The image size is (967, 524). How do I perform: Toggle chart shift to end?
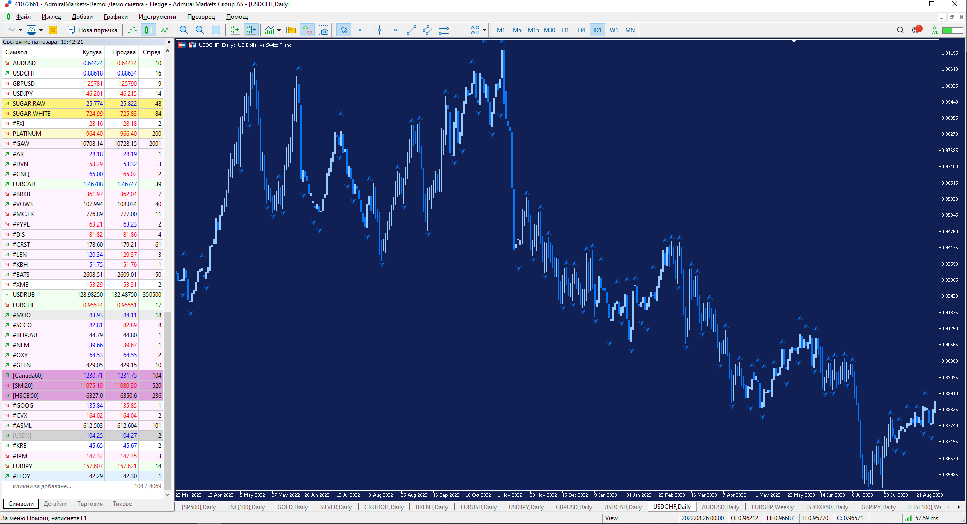coord(251,30)
